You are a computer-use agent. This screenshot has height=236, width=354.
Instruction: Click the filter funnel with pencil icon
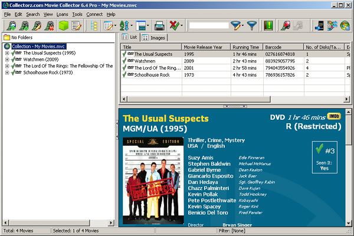coord(235,26)
